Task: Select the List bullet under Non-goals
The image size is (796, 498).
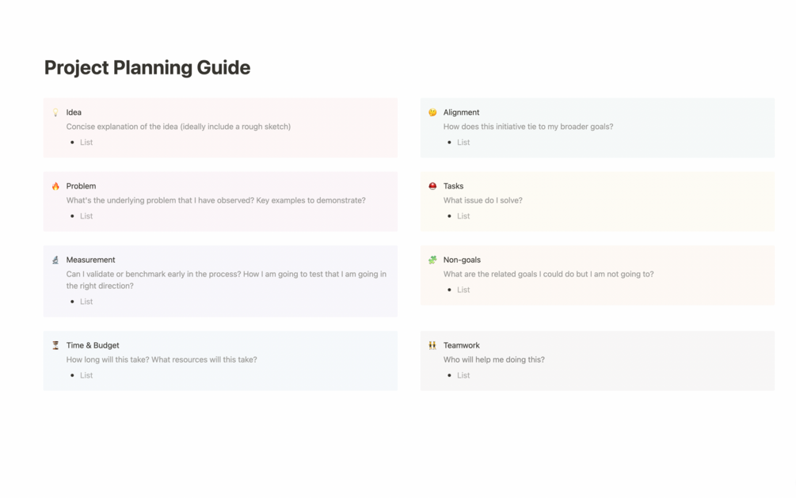Action: click(463, 290)
